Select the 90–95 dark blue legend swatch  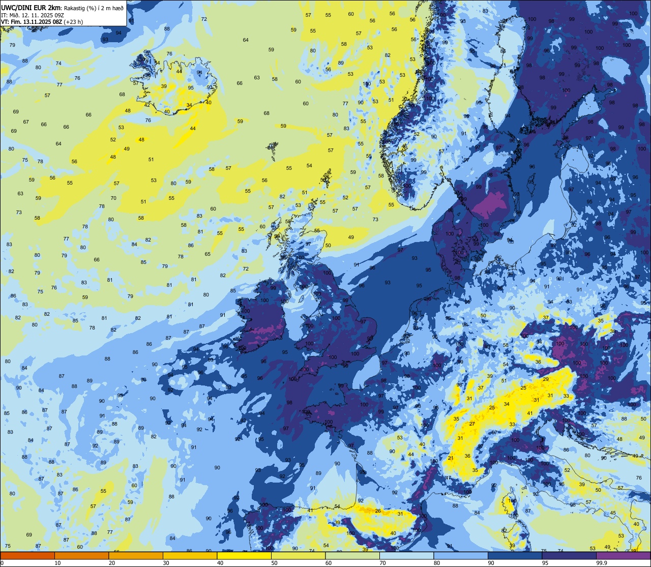(x=515, y=555)
